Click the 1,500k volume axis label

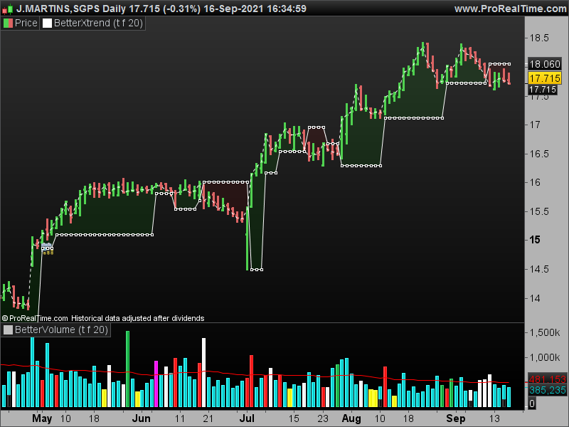pyautogui.click(x=544, y=332)
